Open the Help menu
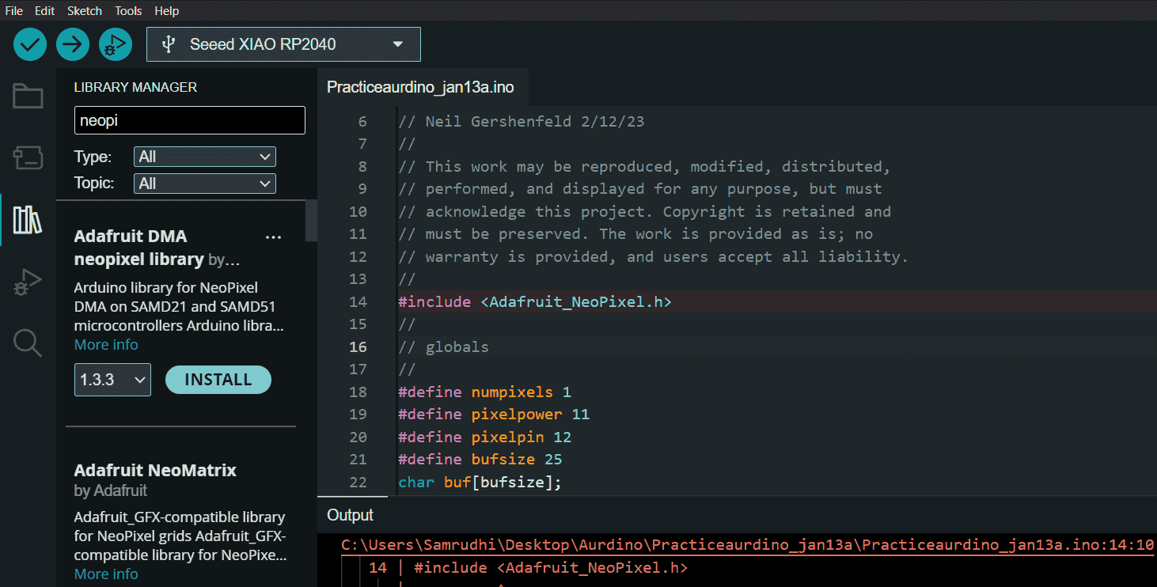The width and height of the screenshot is (1157, 587). click(x=167, y=11)
